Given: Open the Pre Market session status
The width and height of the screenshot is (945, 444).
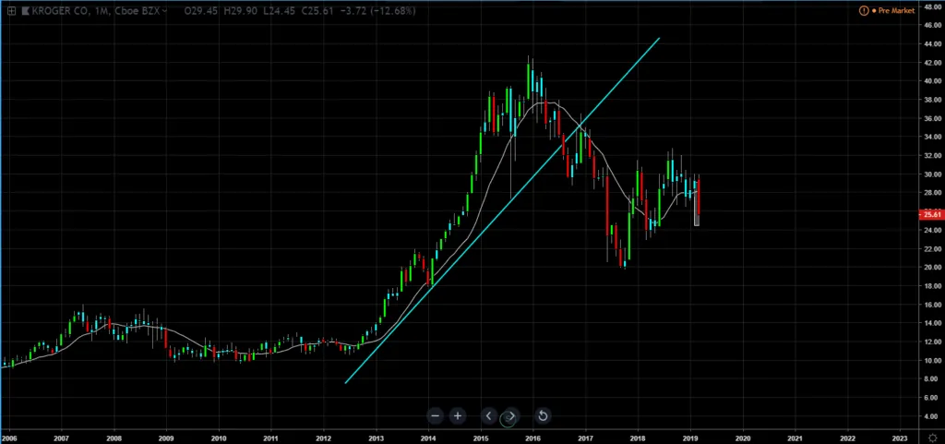Looking at the screenshot, I should (896, 11).
